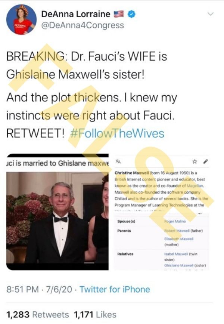Open the @DeAnna4Congress handle

pyautogui.click(x=83, y=25)
